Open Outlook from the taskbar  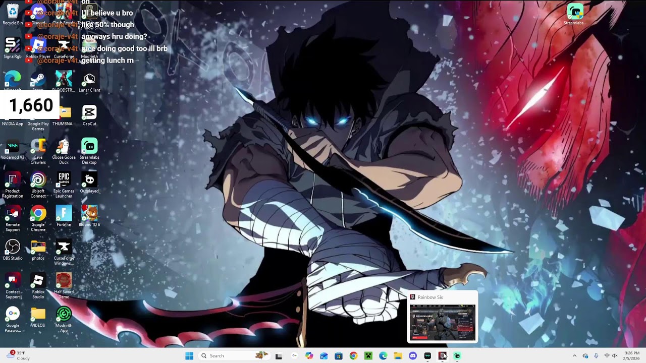pyautogui.click(x=324, y=356)
